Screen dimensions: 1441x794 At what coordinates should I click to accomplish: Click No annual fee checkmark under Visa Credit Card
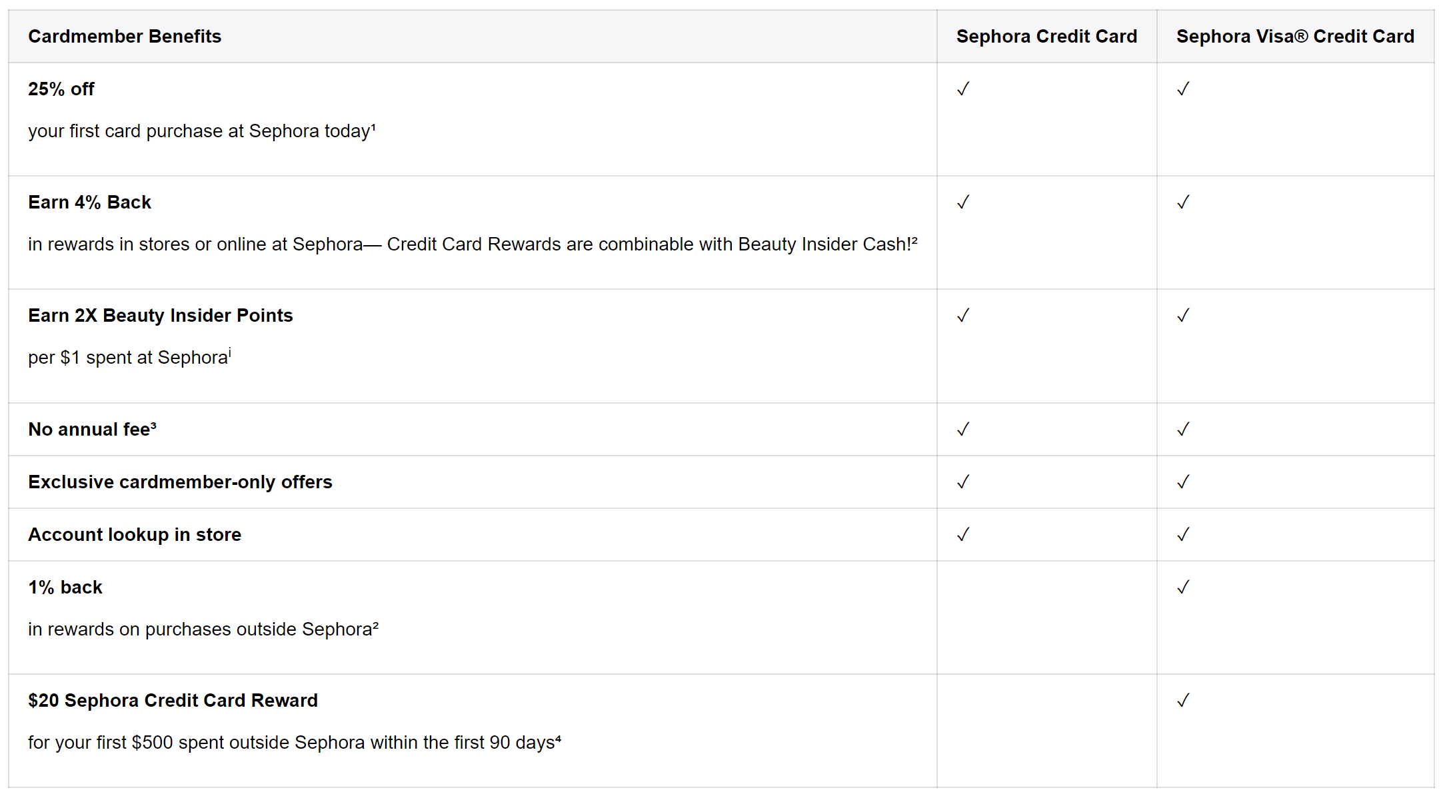coord(1183,430)
